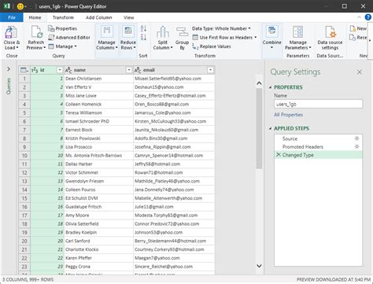Click the name column data type icon

(68, 70)
